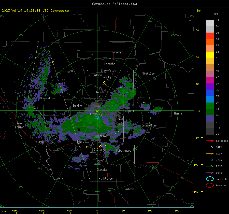Click the Lacombe city label
229x214 pixels.
pos(110,64)
